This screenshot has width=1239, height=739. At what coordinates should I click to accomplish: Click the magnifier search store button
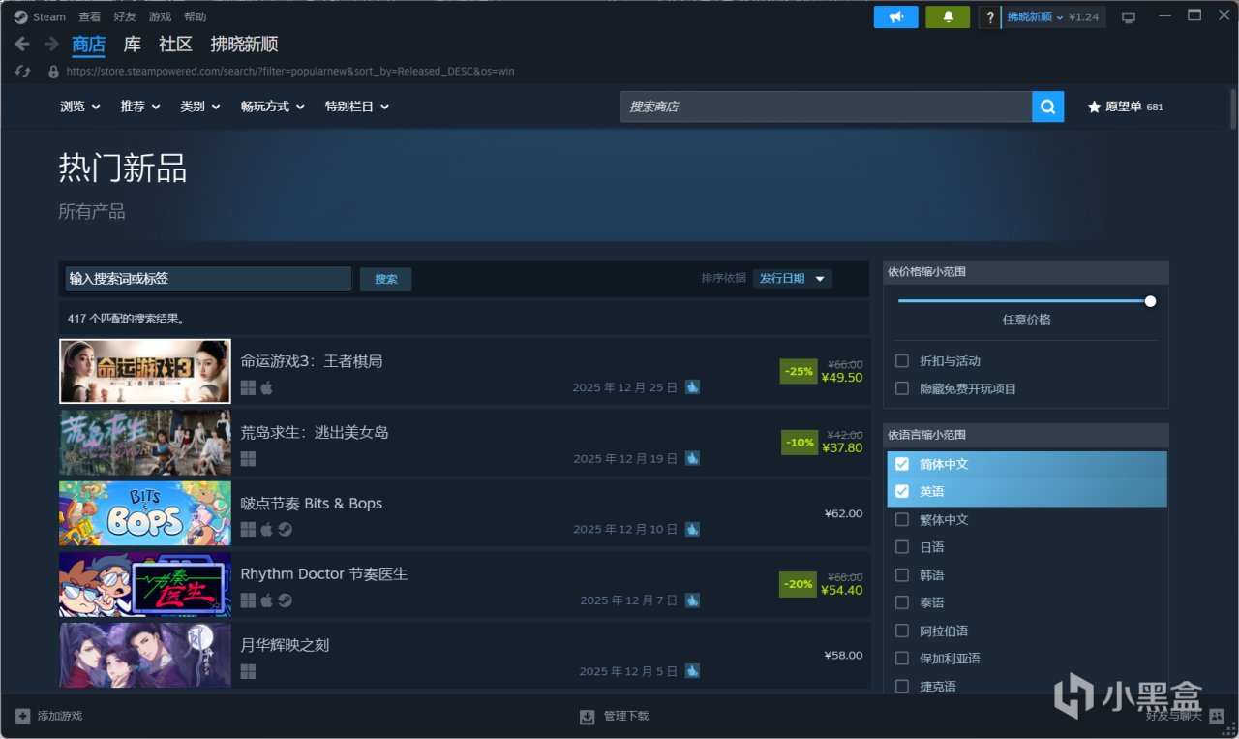tap(1048, 107)
